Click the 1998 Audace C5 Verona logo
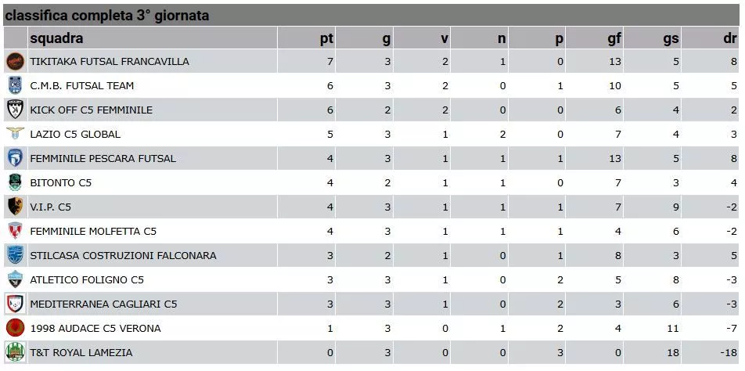The height and width of the screenshot is (371, 745). [15, 328]
